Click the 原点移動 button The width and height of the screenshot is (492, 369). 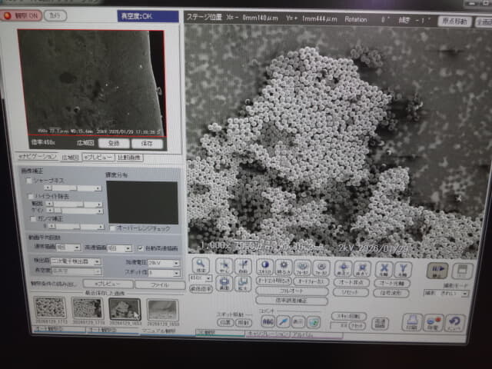point(454,21)
